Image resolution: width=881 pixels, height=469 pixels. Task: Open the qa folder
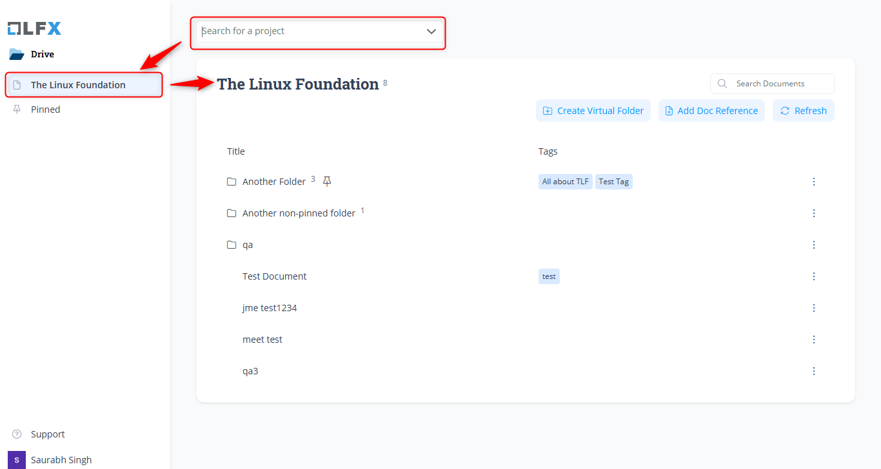coord(247,245)
